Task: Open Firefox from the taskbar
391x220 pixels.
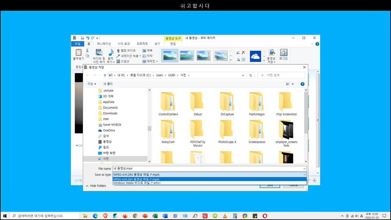Action: [125, 216]
